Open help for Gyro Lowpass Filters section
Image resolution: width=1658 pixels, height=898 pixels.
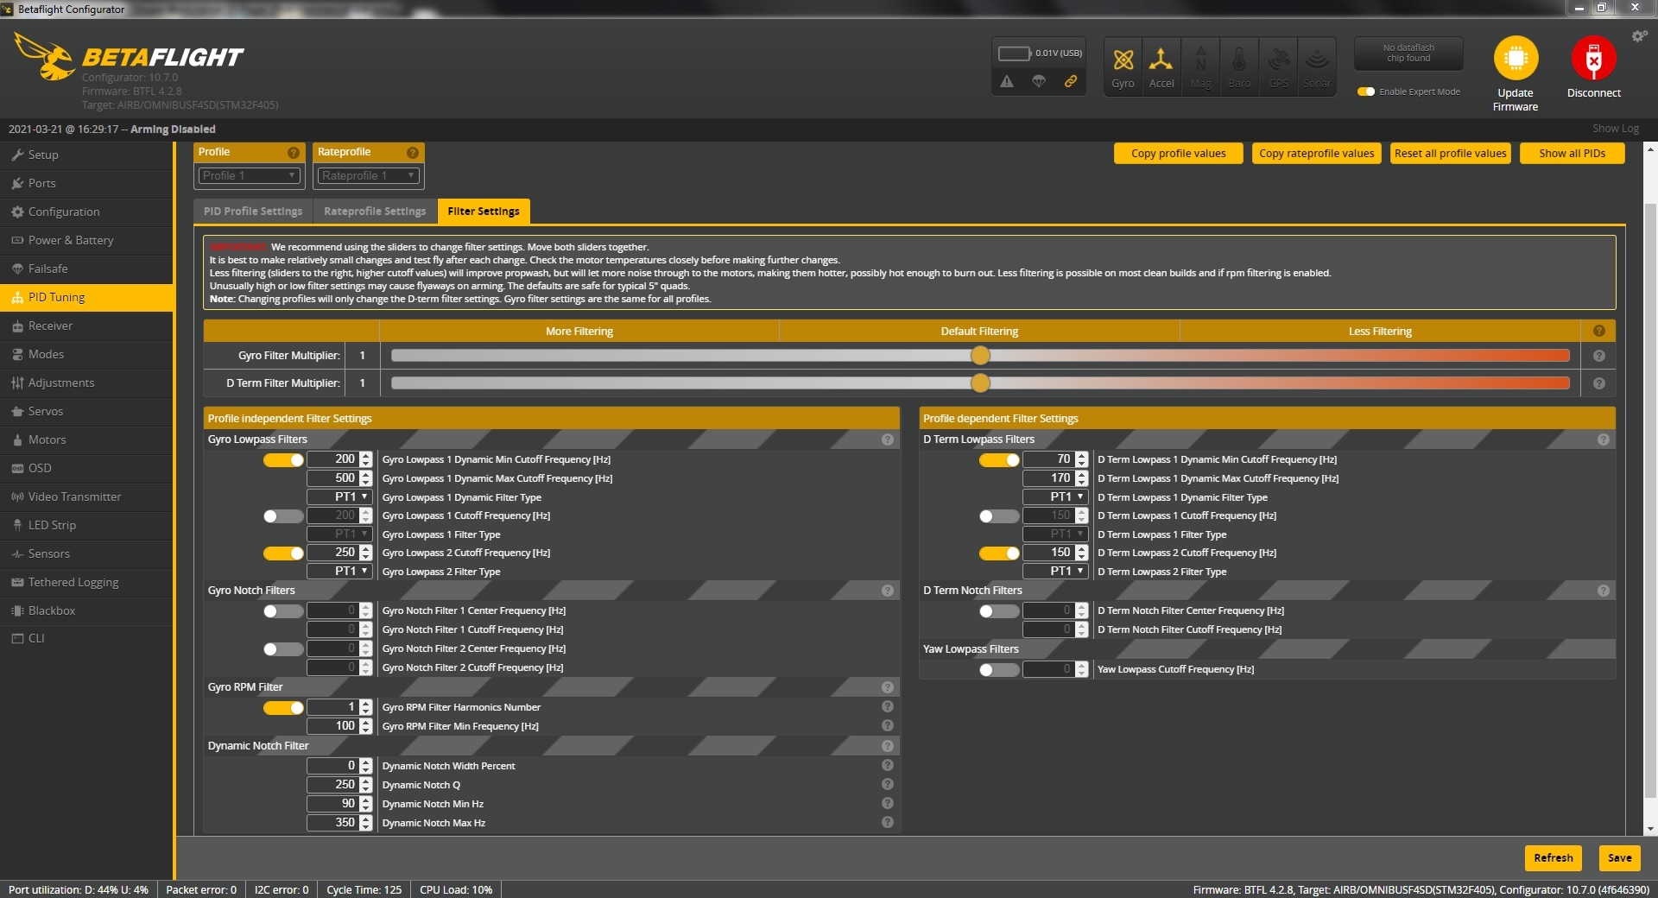888,440
